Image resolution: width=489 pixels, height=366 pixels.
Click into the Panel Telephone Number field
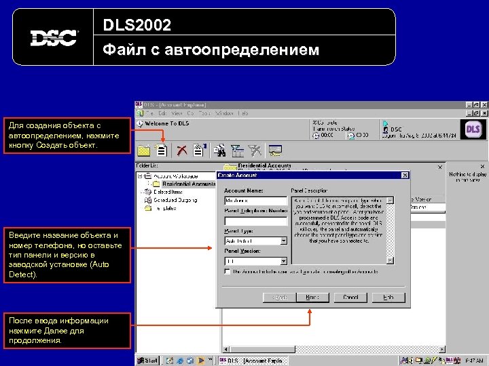tap(256, 221)
